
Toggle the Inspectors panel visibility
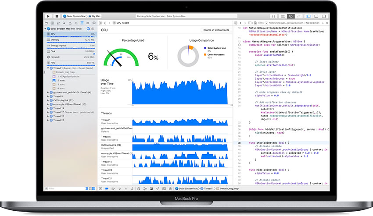coord(324,16)
